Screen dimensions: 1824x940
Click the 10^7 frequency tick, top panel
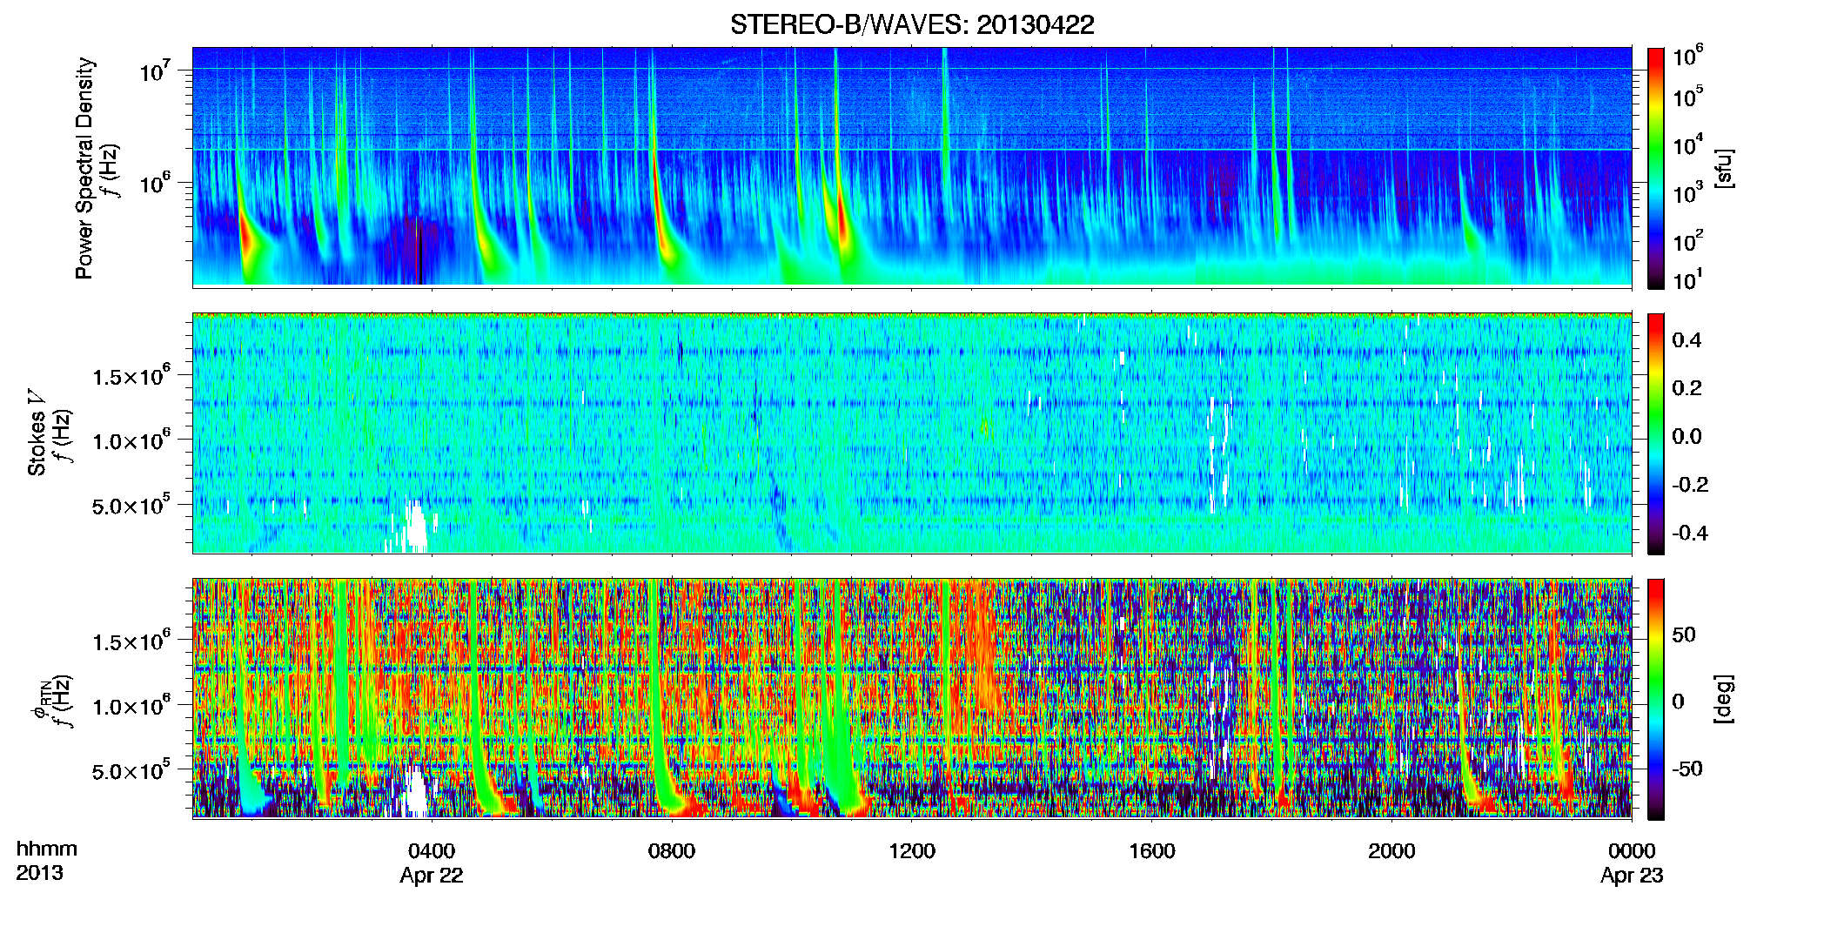[156, 71]
